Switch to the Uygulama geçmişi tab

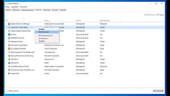pyautogui.click(x=28, y=10)
